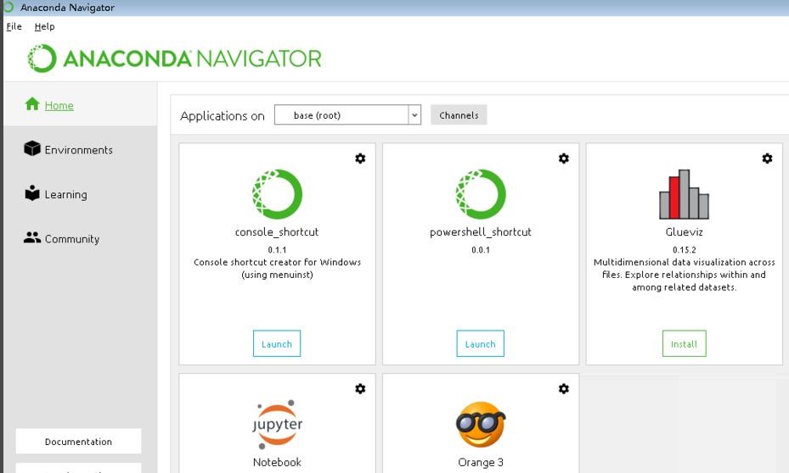The image size is (789, 473).
Task: Click the Orange 3 sunglasses icon
Action: 480,425
